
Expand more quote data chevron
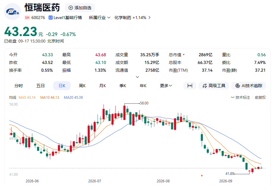pos(137,77)
